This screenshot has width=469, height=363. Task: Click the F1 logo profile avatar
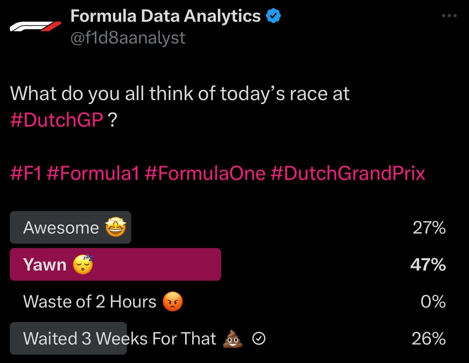tap(35, 26)
